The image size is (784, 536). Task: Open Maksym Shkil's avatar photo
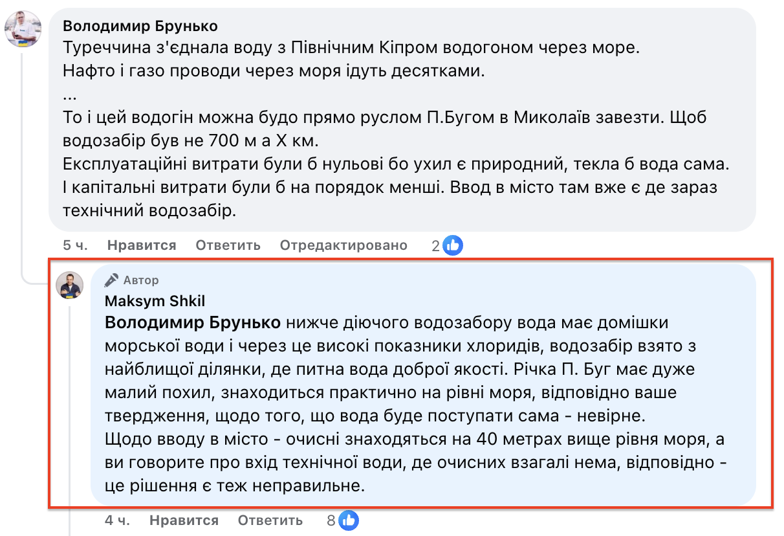pyautogui.click(x=71, y=285)
